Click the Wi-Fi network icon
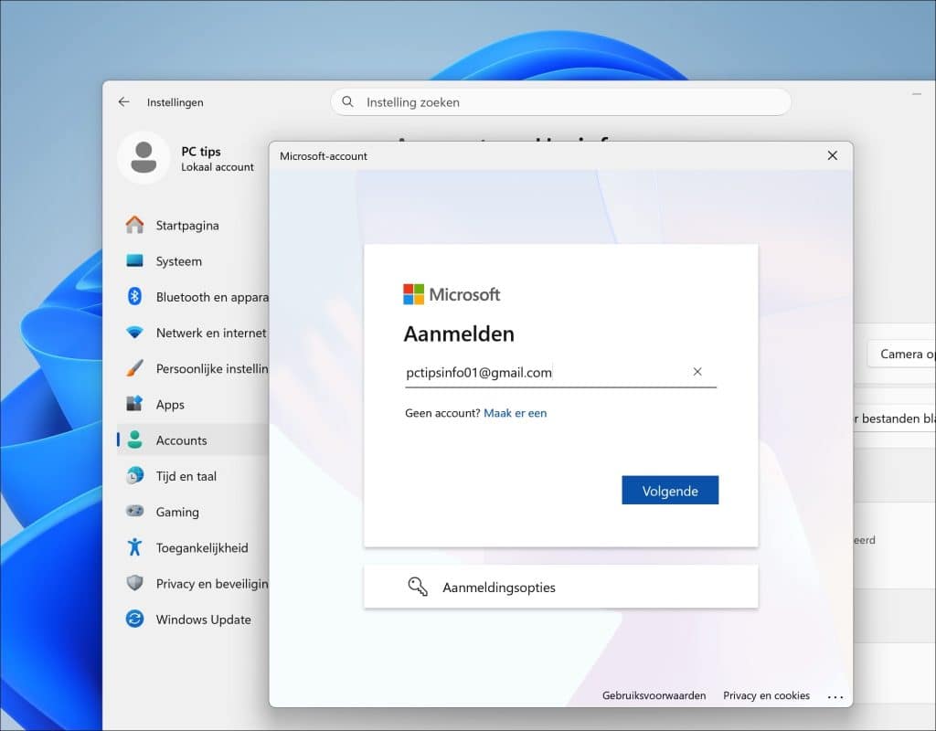Image resolution: width=936 pixels, height=731 pixels. [x=135, y=333]
